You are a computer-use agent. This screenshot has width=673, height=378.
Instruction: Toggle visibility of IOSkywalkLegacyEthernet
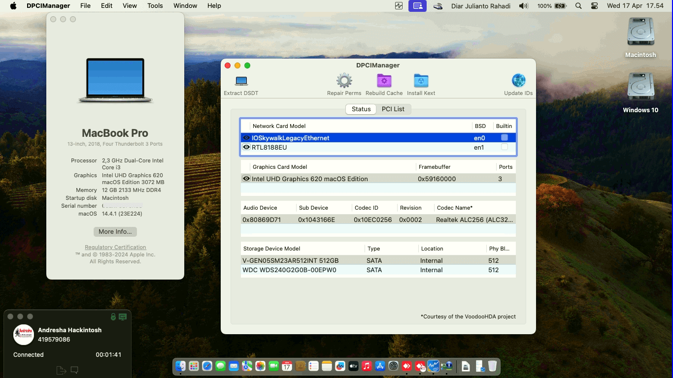coord(246,138)
